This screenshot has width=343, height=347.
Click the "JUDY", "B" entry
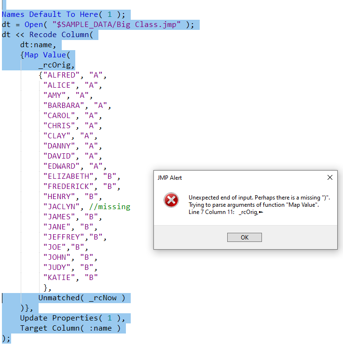pyautogui.click(x=70, y=267)
